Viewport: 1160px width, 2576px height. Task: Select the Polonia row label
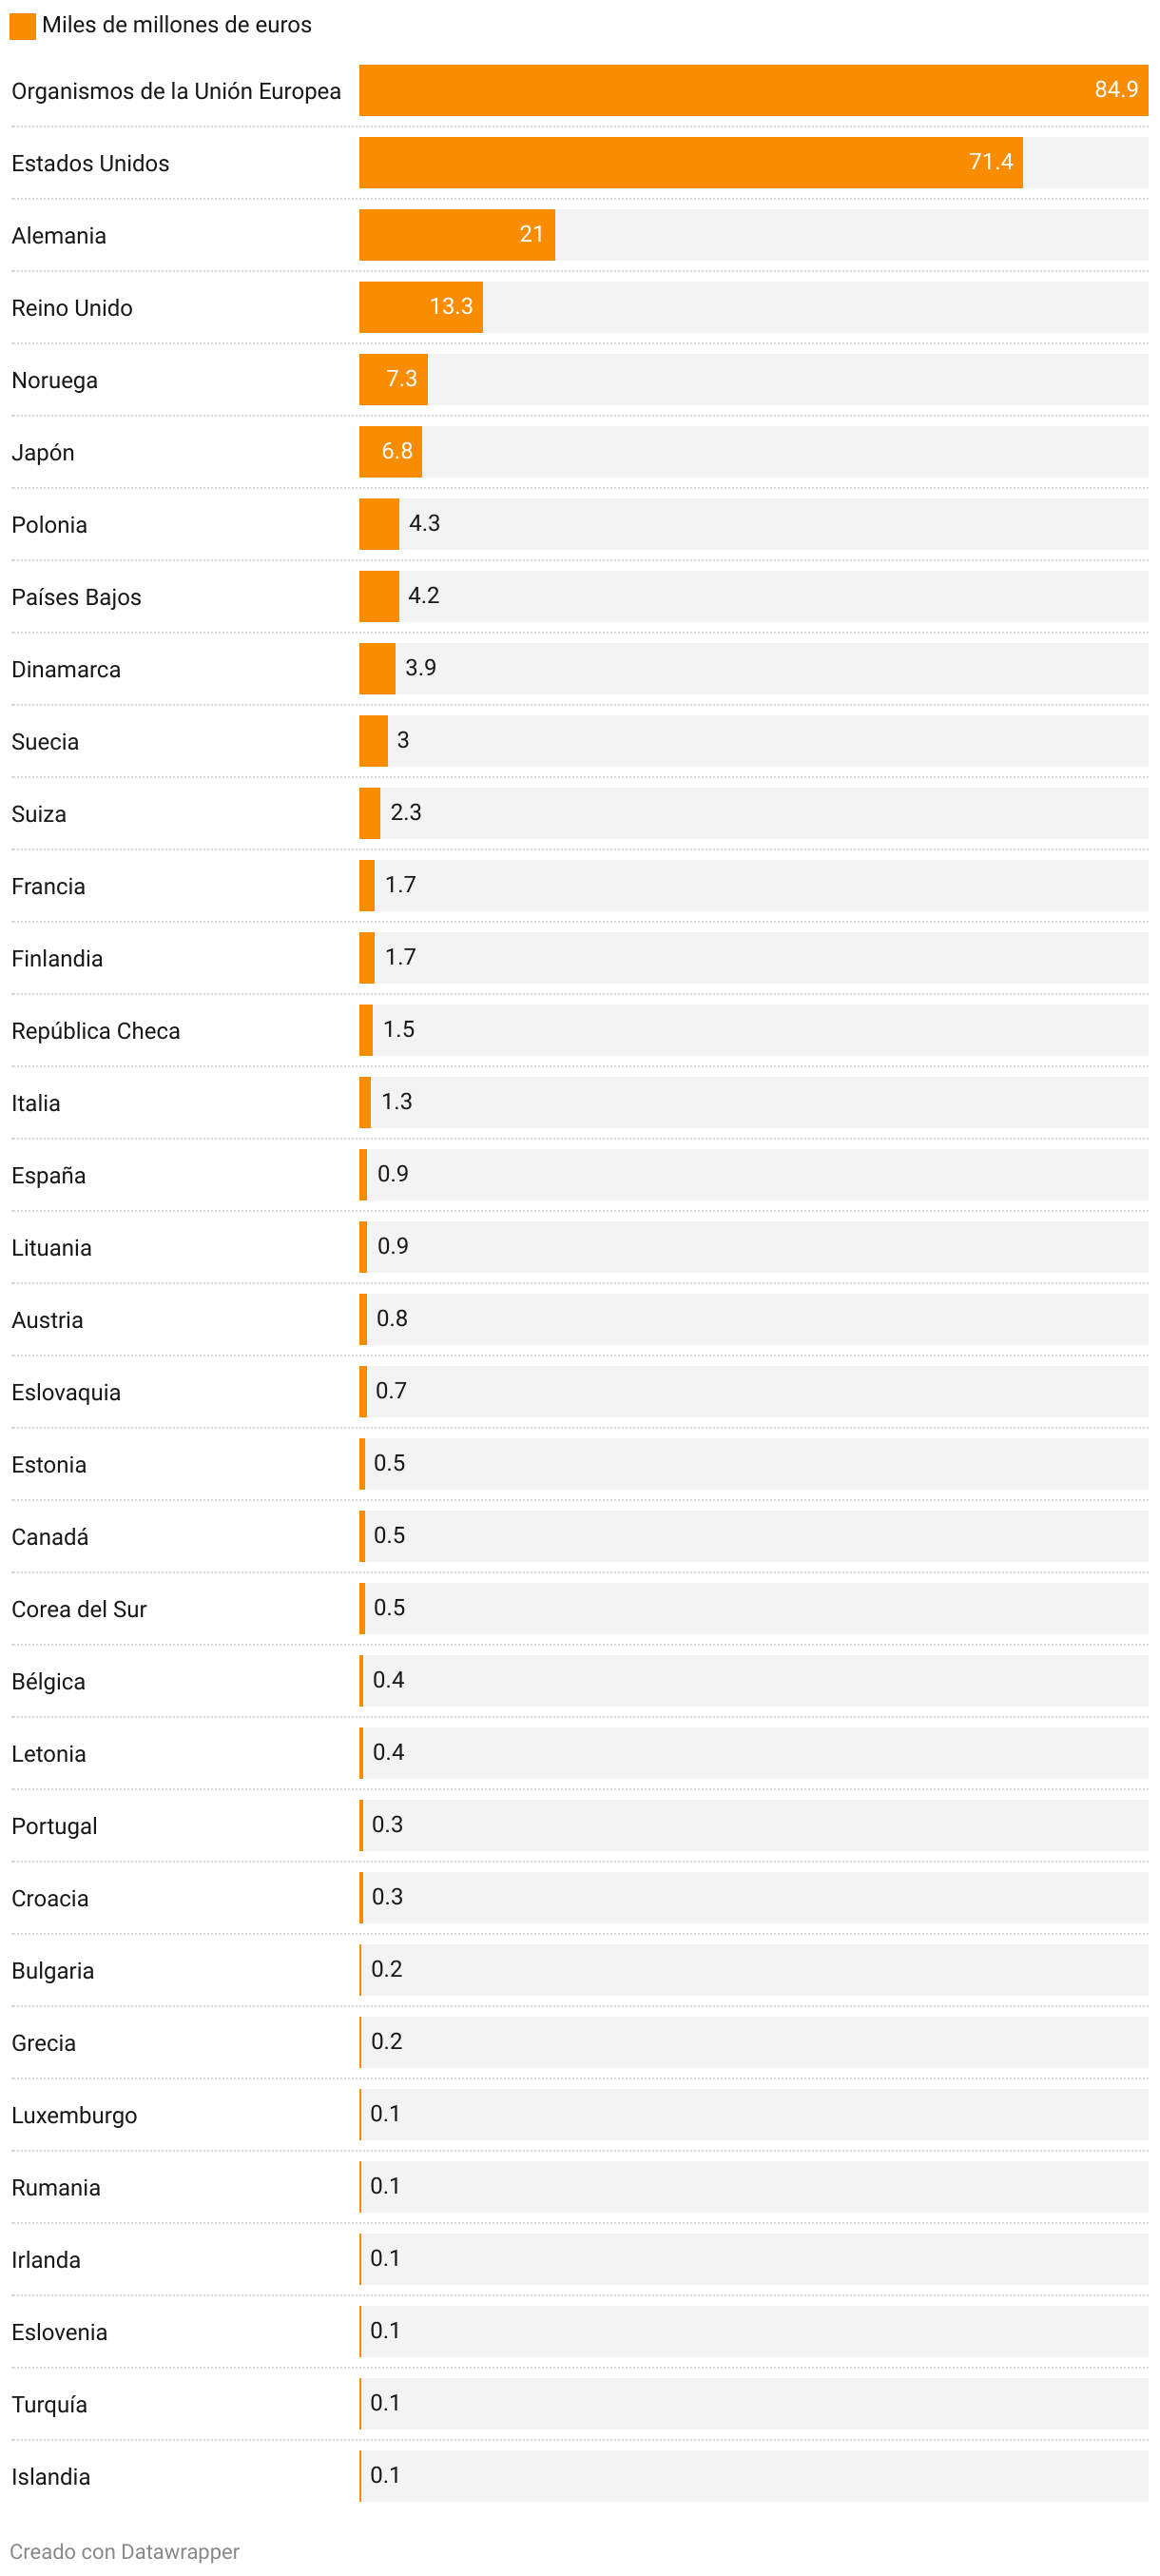(48, 524)
